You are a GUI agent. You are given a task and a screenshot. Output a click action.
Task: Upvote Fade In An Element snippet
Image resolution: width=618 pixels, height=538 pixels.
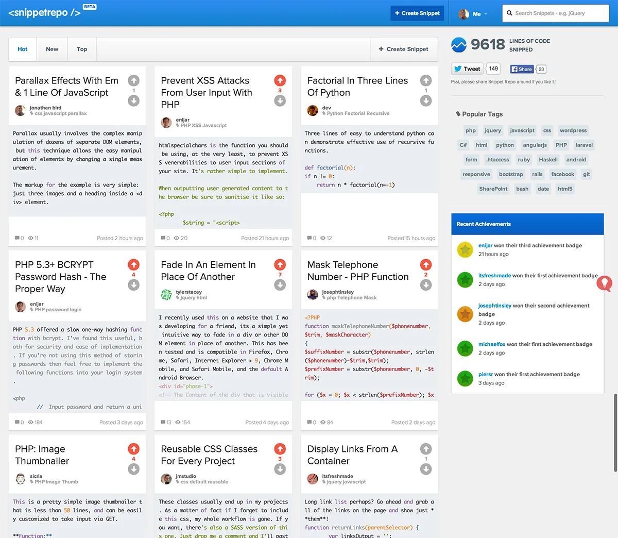[280, 264]
